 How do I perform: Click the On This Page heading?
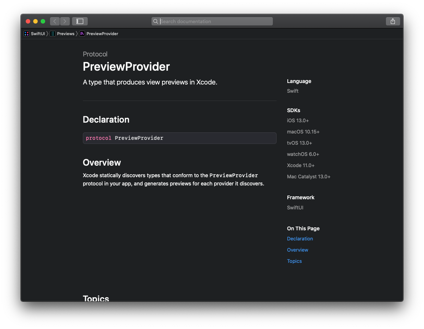click(303, 228)
